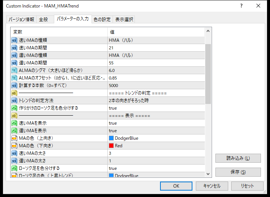This screenshot has height=197, width=270.
Task: Select the ローソク足を色分けする variable name
Action: 39,168
